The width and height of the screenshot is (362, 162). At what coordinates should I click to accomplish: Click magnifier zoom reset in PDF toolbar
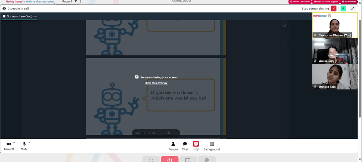(x=169, y=133)
